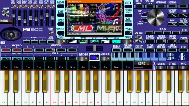Open the List/Option selector
189x106 pixels.
(172, 49)
